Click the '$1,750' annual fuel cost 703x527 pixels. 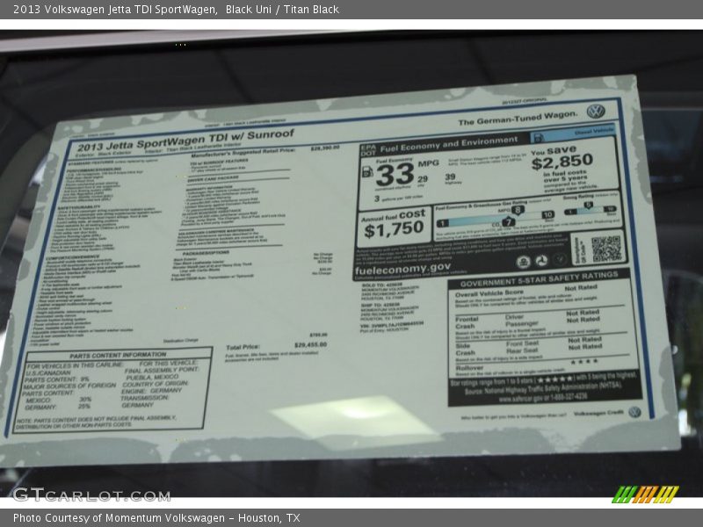tap(394, 229)
